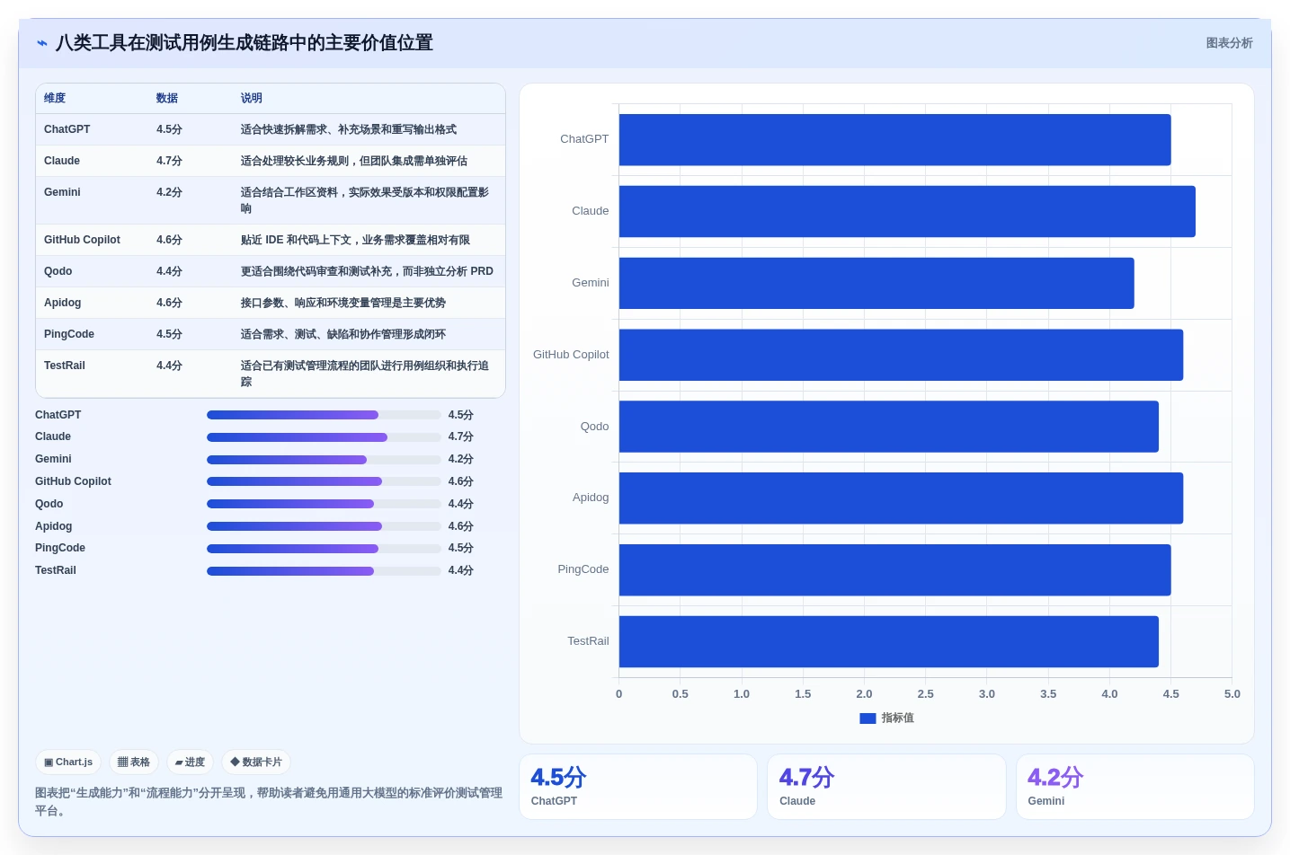Click the Apidog progress bar
Image resolution: width=1290 pixels, height=855 pixels.
pos(324,526)
